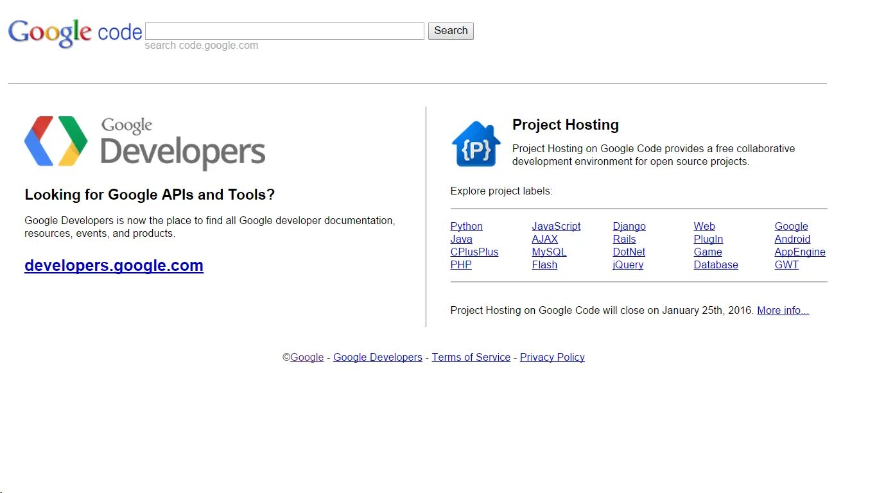Open the Terms of Service link

point(471,357)
